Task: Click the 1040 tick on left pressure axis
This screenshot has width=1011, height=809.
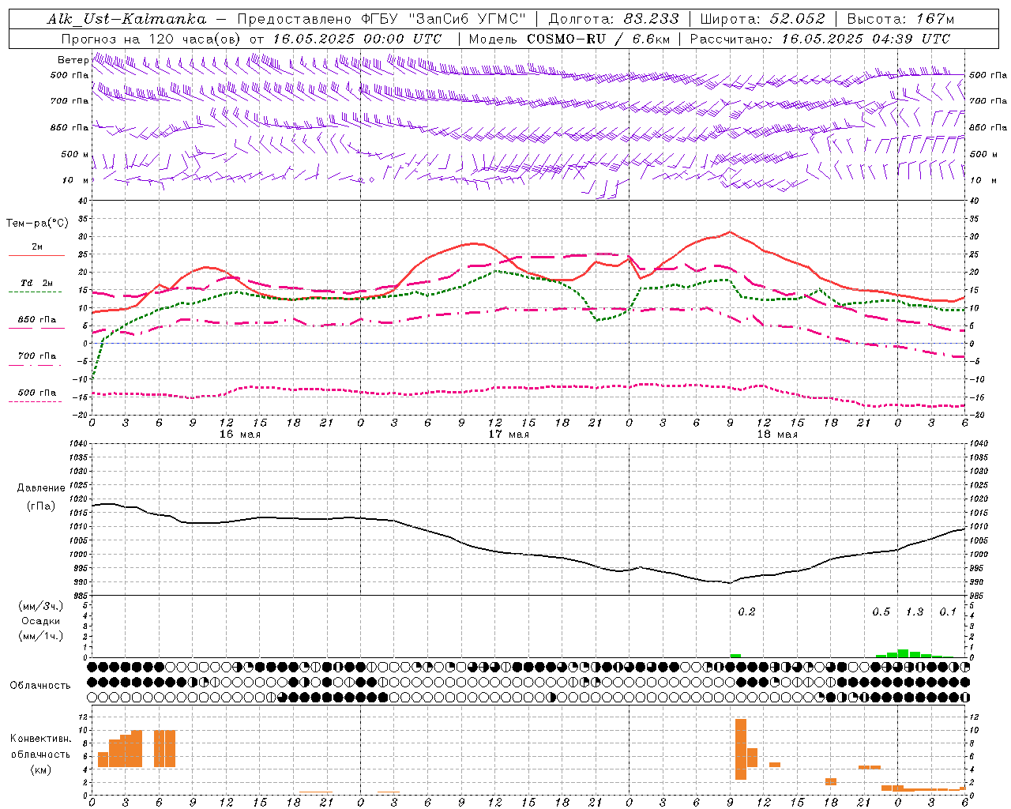Action: 78,444
